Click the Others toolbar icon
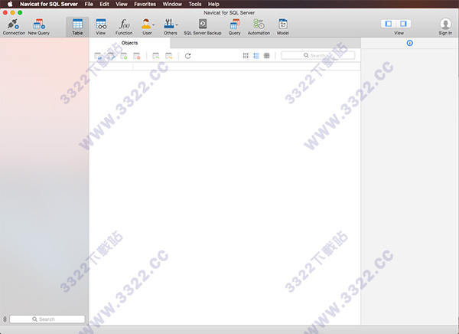Screen dimensions: 459x334 coord(169,24)
